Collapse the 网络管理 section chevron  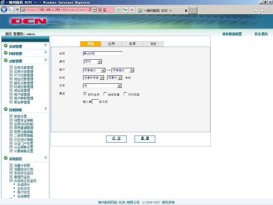[x=46, y=52]
